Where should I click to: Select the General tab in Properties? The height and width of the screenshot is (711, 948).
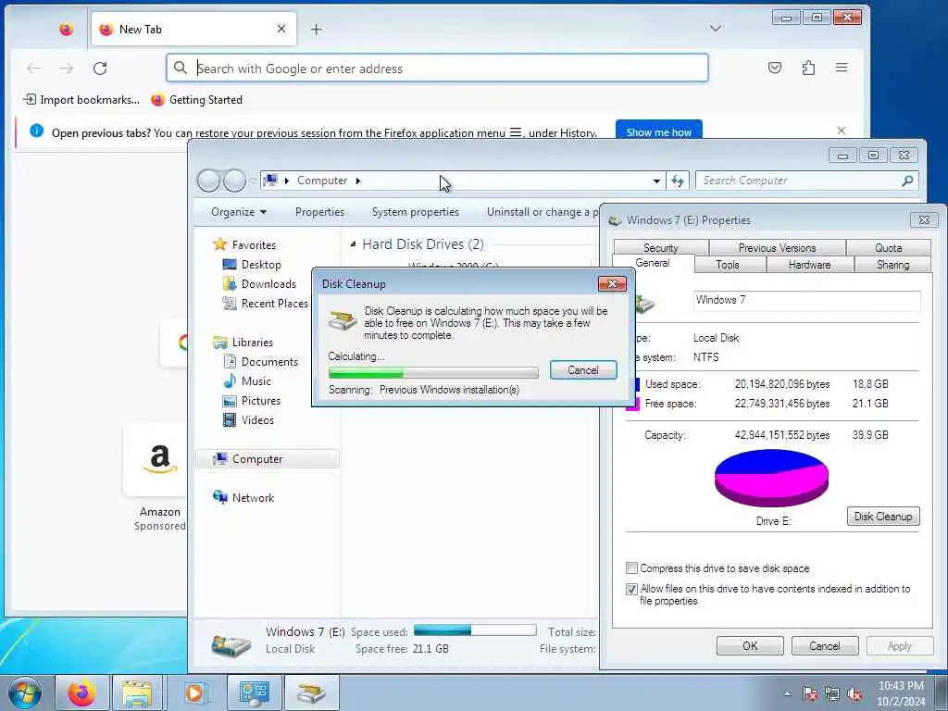[x=653, y=263]
